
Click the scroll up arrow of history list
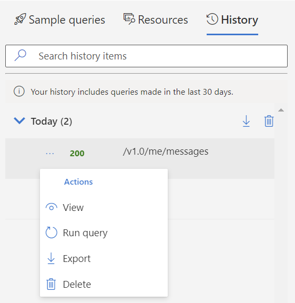coord(281,110)
